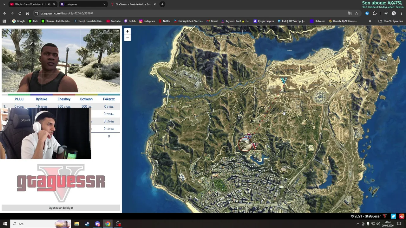This screenshot has height=228, width=406.
Task: Open browser home page icon
Action: point(27,13)
